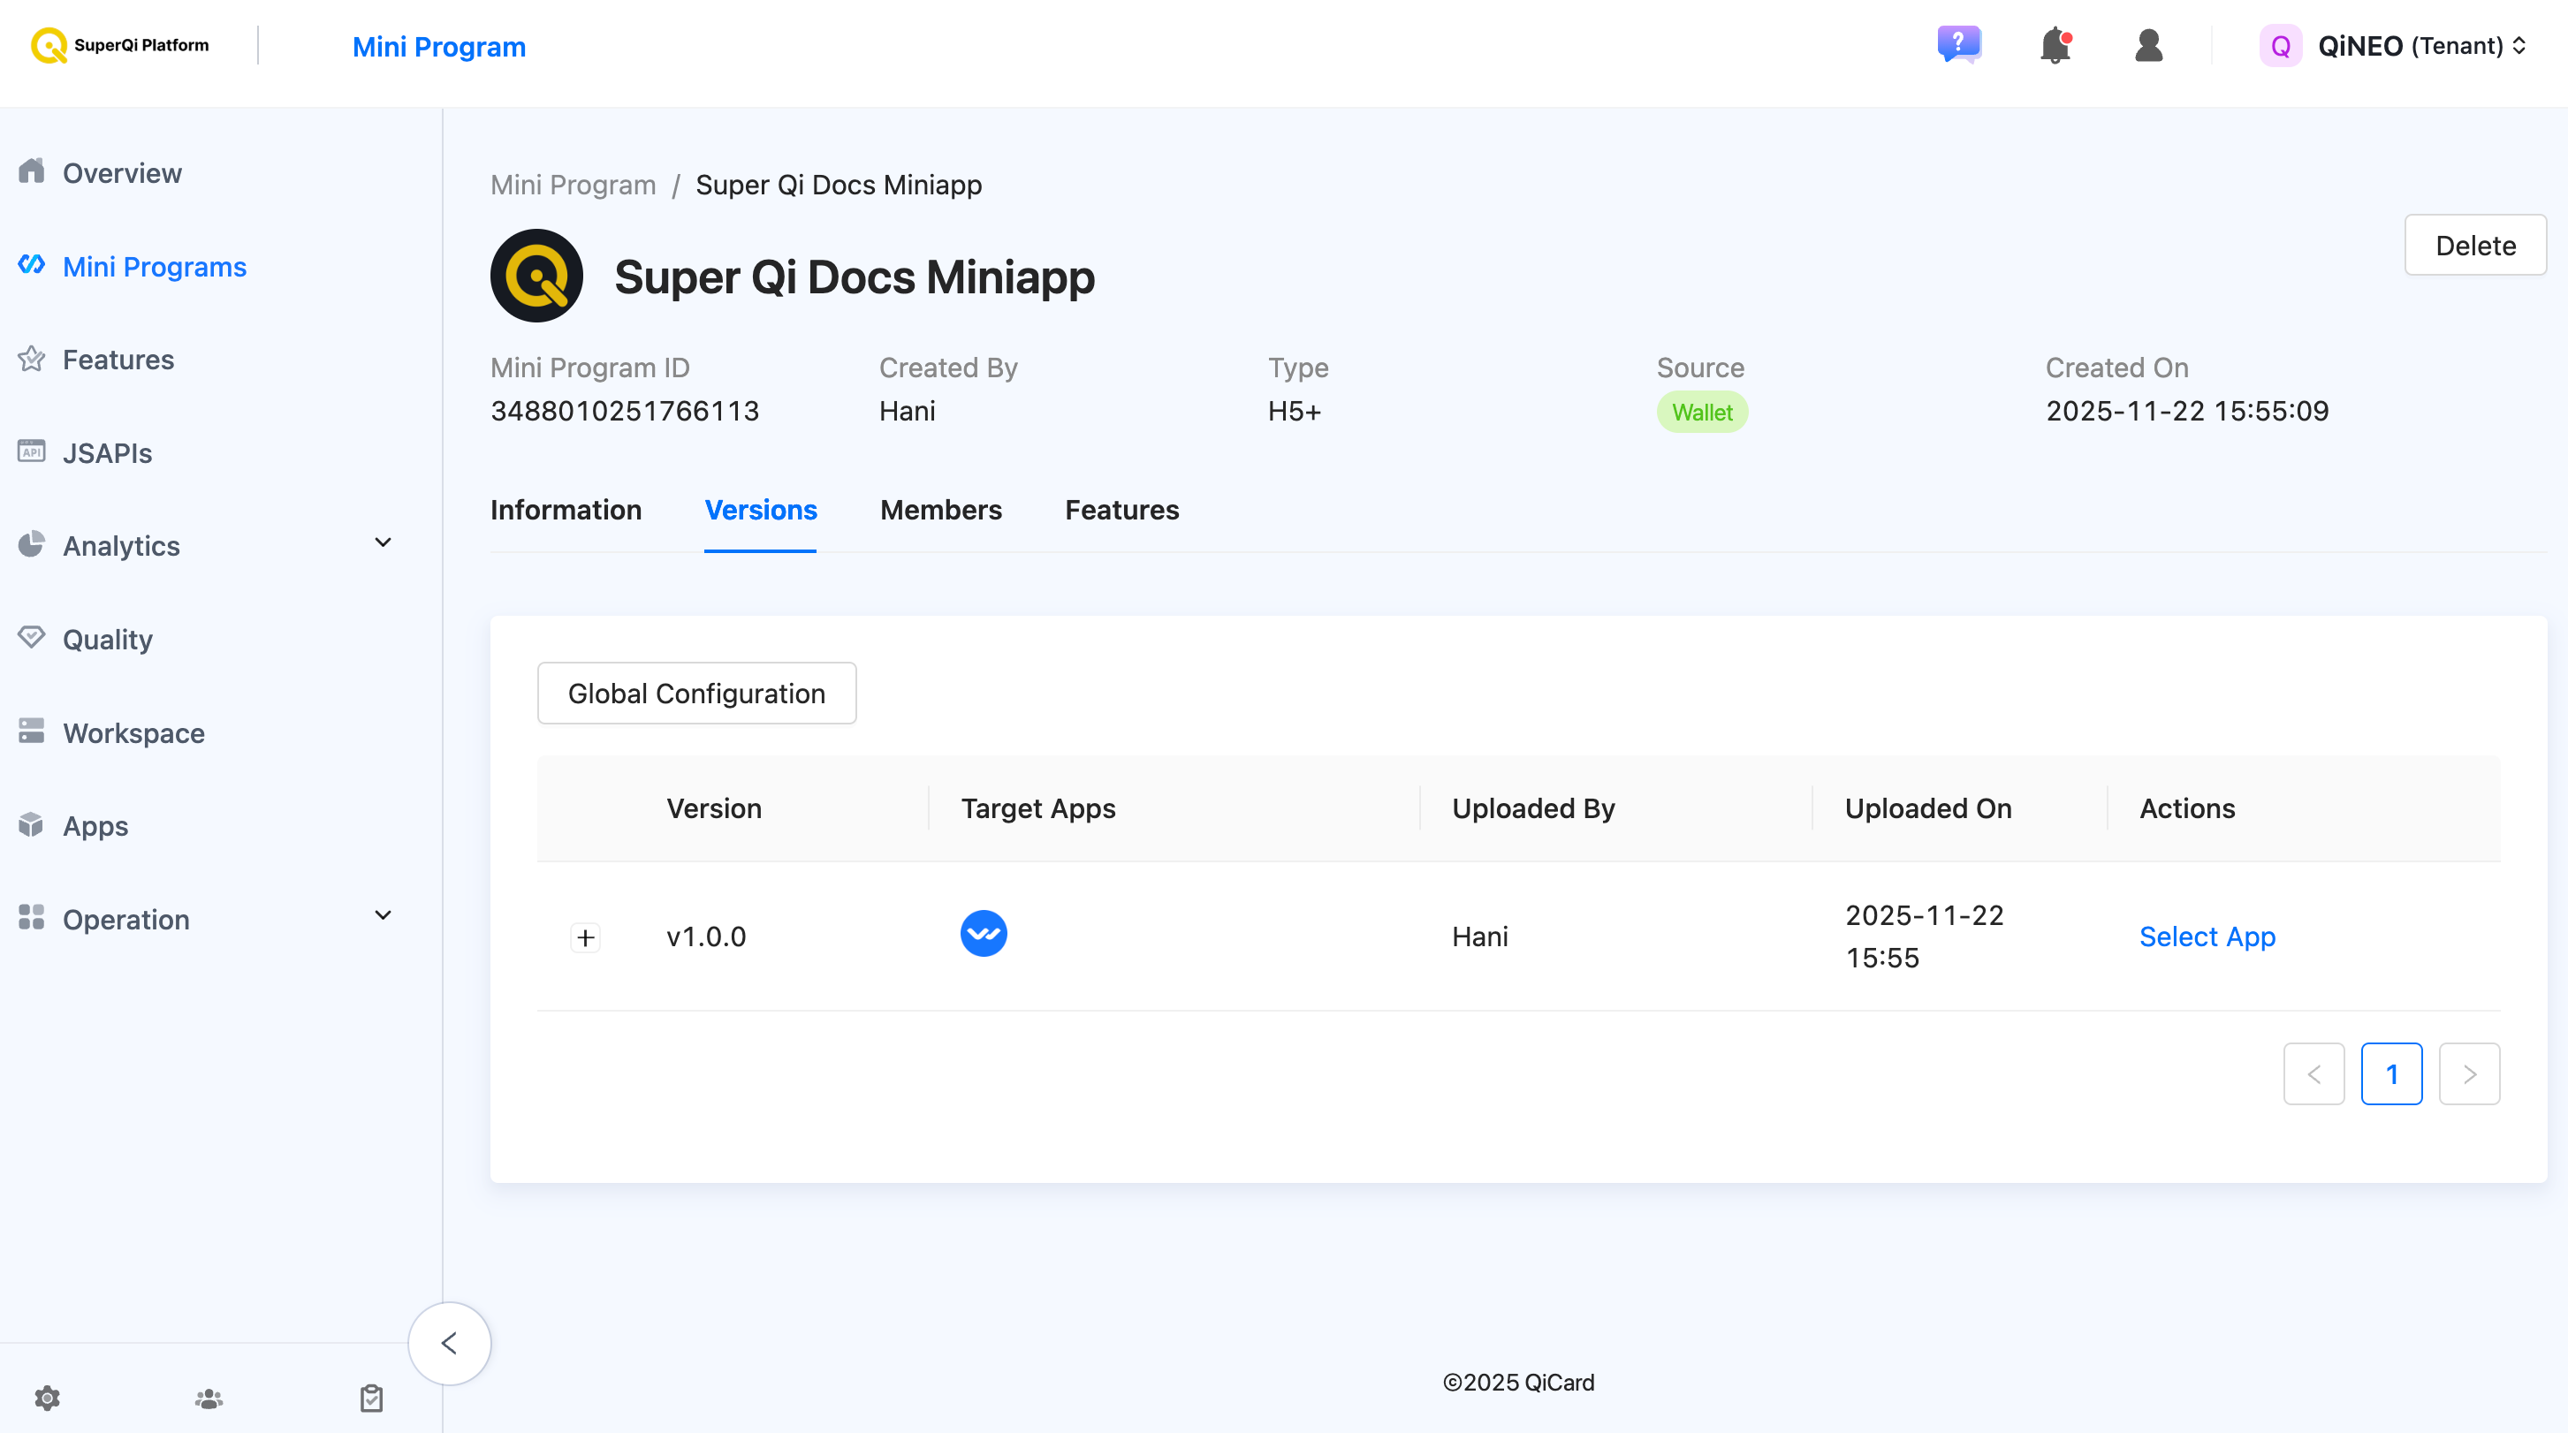
Task: Click Select App for v1.0.0
Action: [x=2207, y=936]
